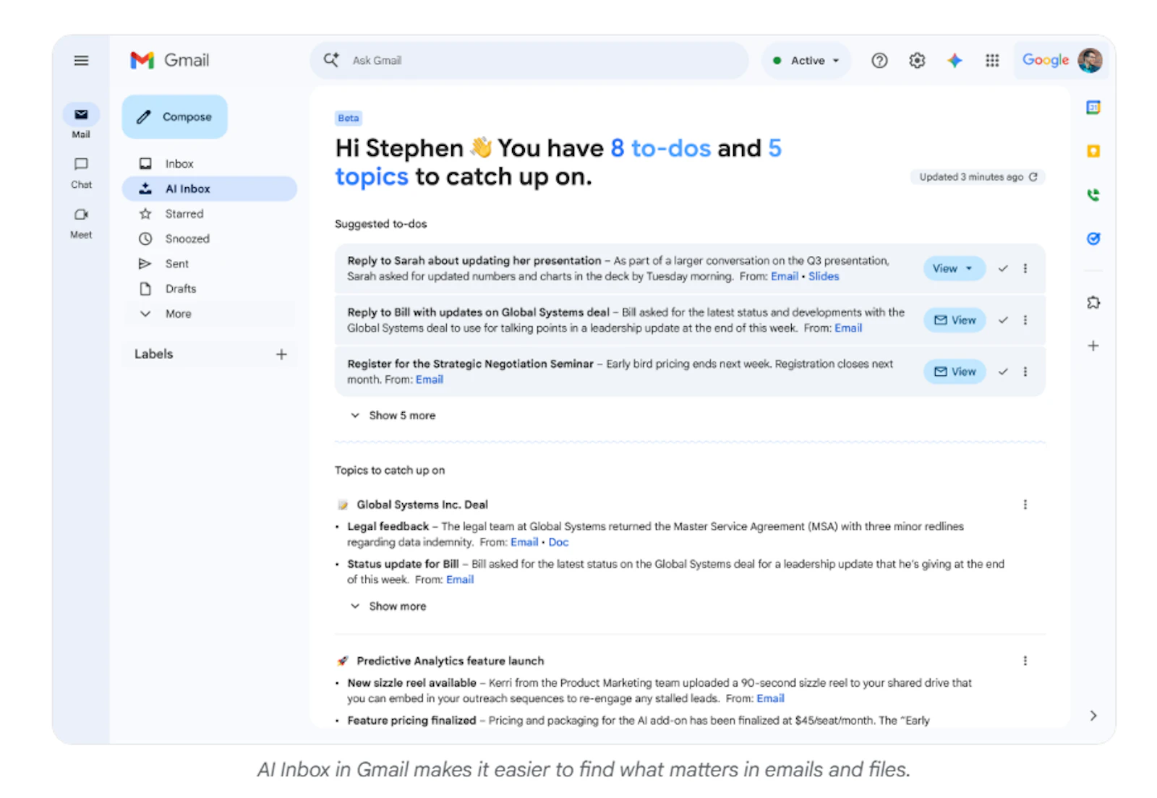This screenshot has height=798, width=1157.
Task: Open the Google apps grid
Action: 991,61
